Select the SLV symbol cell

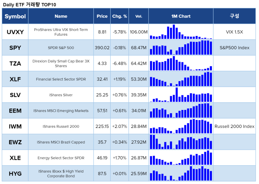point(15,95)
